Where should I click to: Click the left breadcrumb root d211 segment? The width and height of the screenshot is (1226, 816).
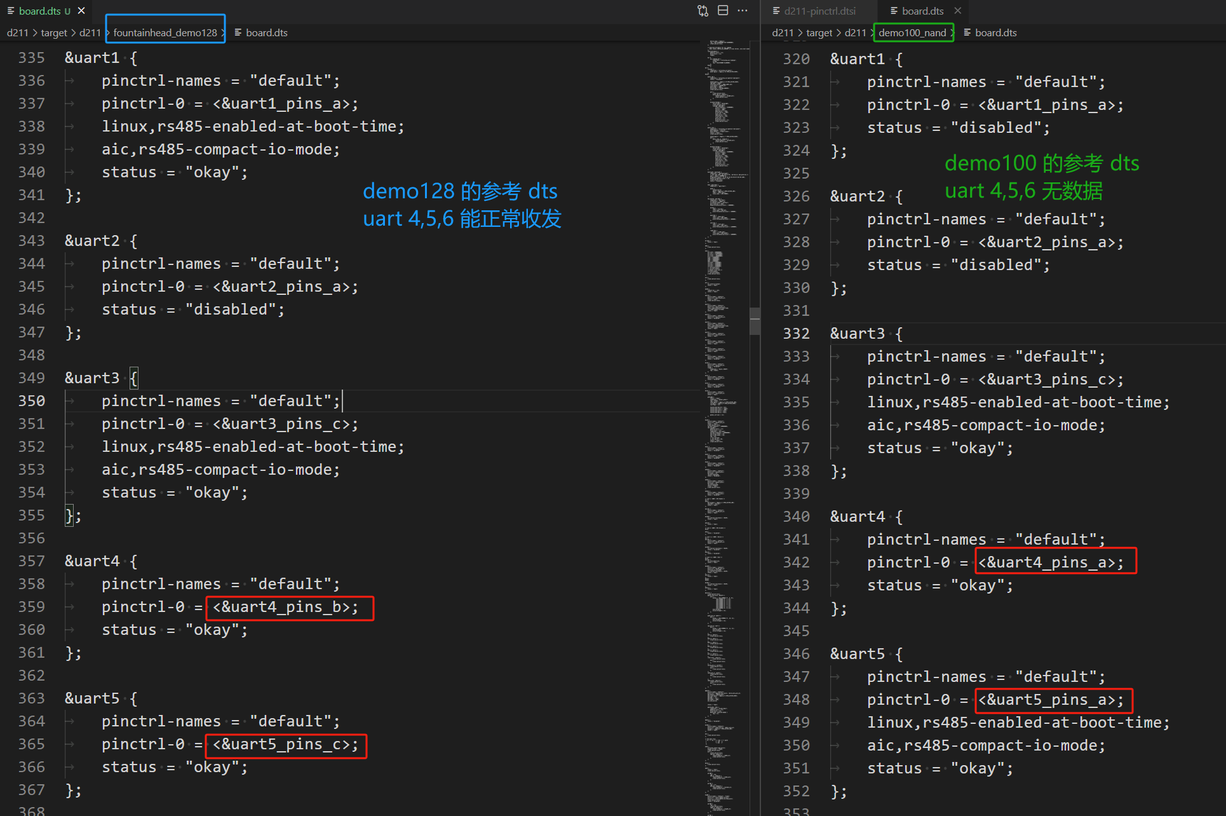pyautogui.click(x=17, y=32)
